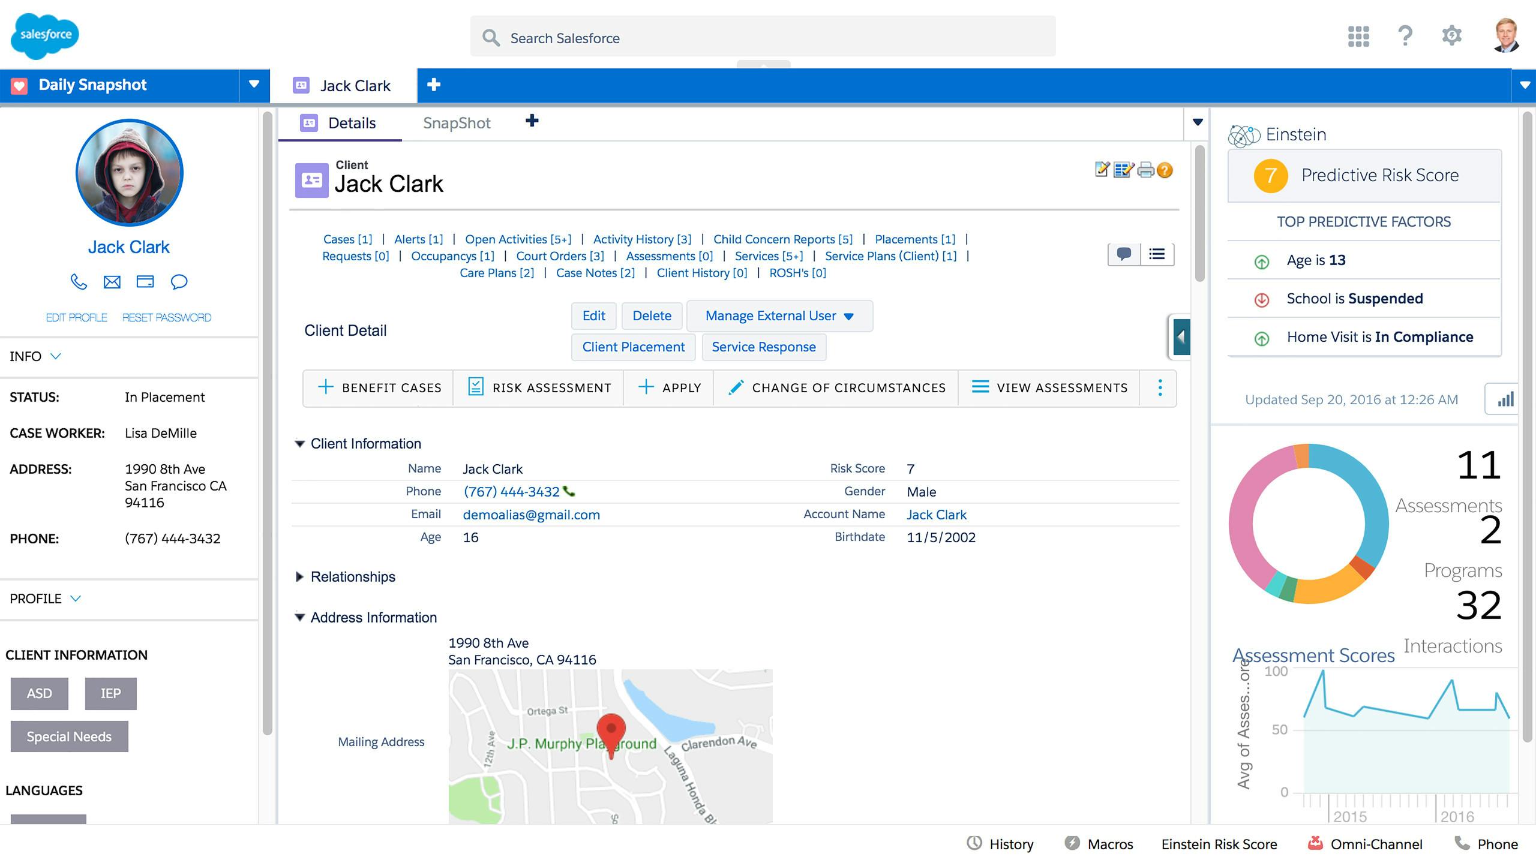Open the Manage External User dropdown
Image resolution: width=1536 pixels, height=860 pixels.
click(779, 315)
